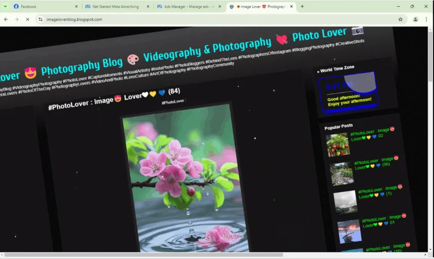Viewport: 434px width, 259px height.
Task: View site information icon in address bar
Action: (x=40, y=19)
